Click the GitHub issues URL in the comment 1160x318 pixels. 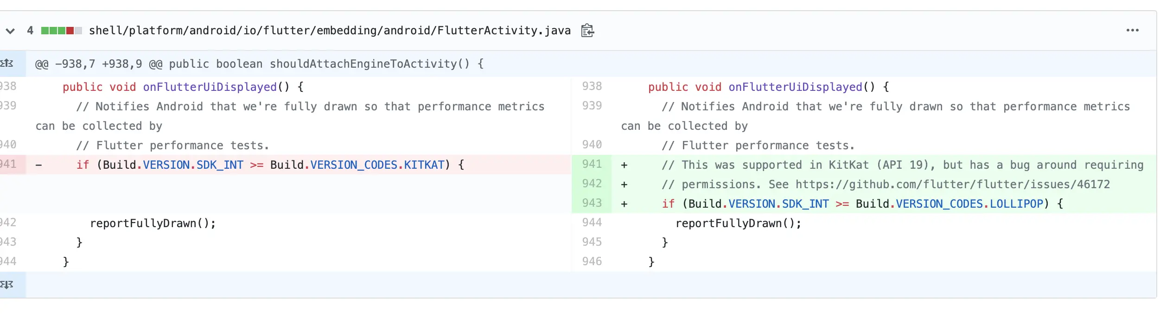pos(952,184)
